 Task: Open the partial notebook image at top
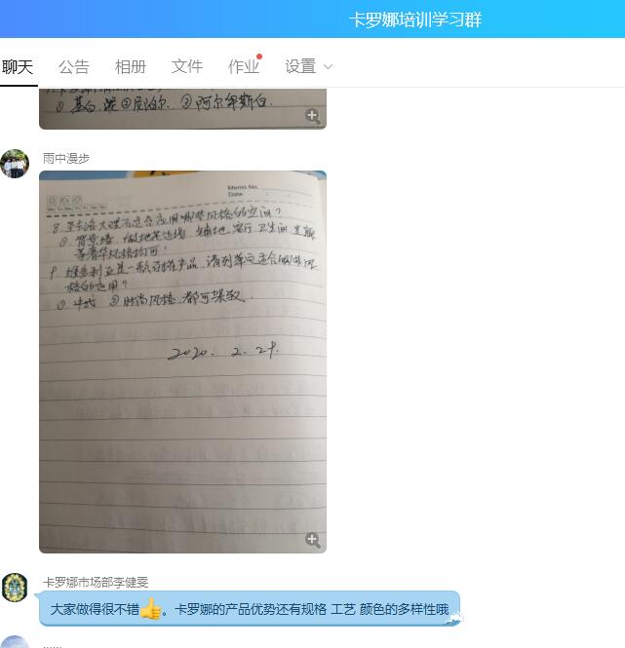point(183,108)
